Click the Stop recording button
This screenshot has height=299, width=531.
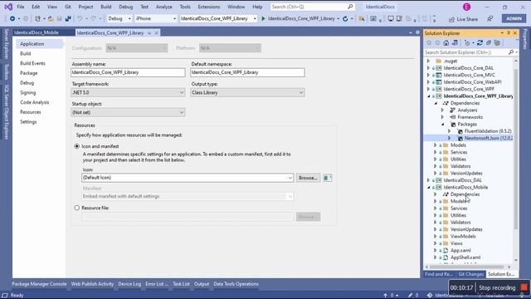[503, 288]
